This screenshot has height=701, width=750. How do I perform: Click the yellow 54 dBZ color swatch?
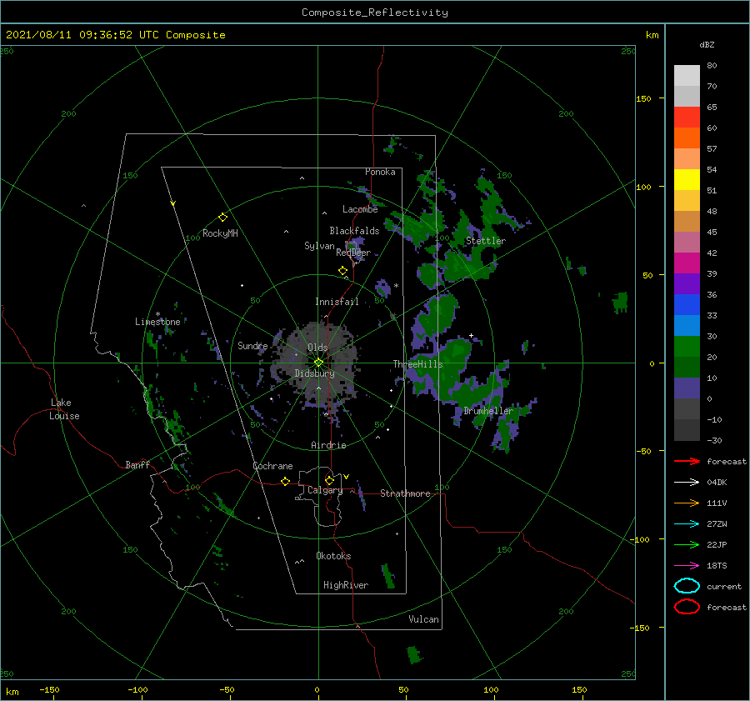687,179
